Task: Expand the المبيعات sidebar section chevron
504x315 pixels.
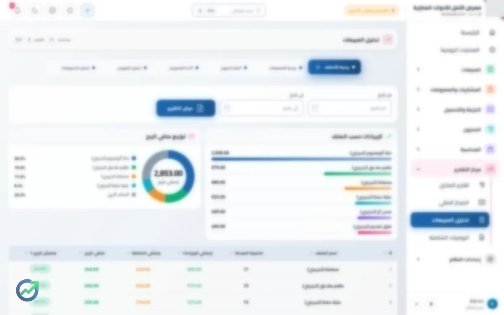Action: tap(418, 70)
